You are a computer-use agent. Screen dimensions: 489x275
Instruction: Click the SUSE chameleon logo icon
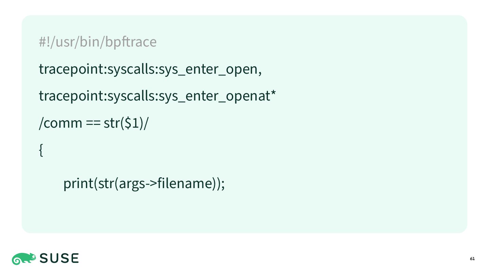(24, 259)
